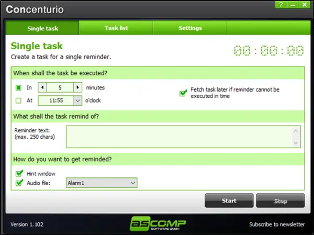This screenshot has width=314, height=235.
Task: Increase minutes with the right arrow
Action: [x=77, y=87]
